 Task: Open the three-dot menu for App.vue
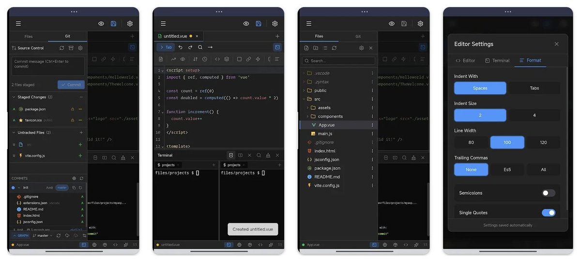coord(372,125)
